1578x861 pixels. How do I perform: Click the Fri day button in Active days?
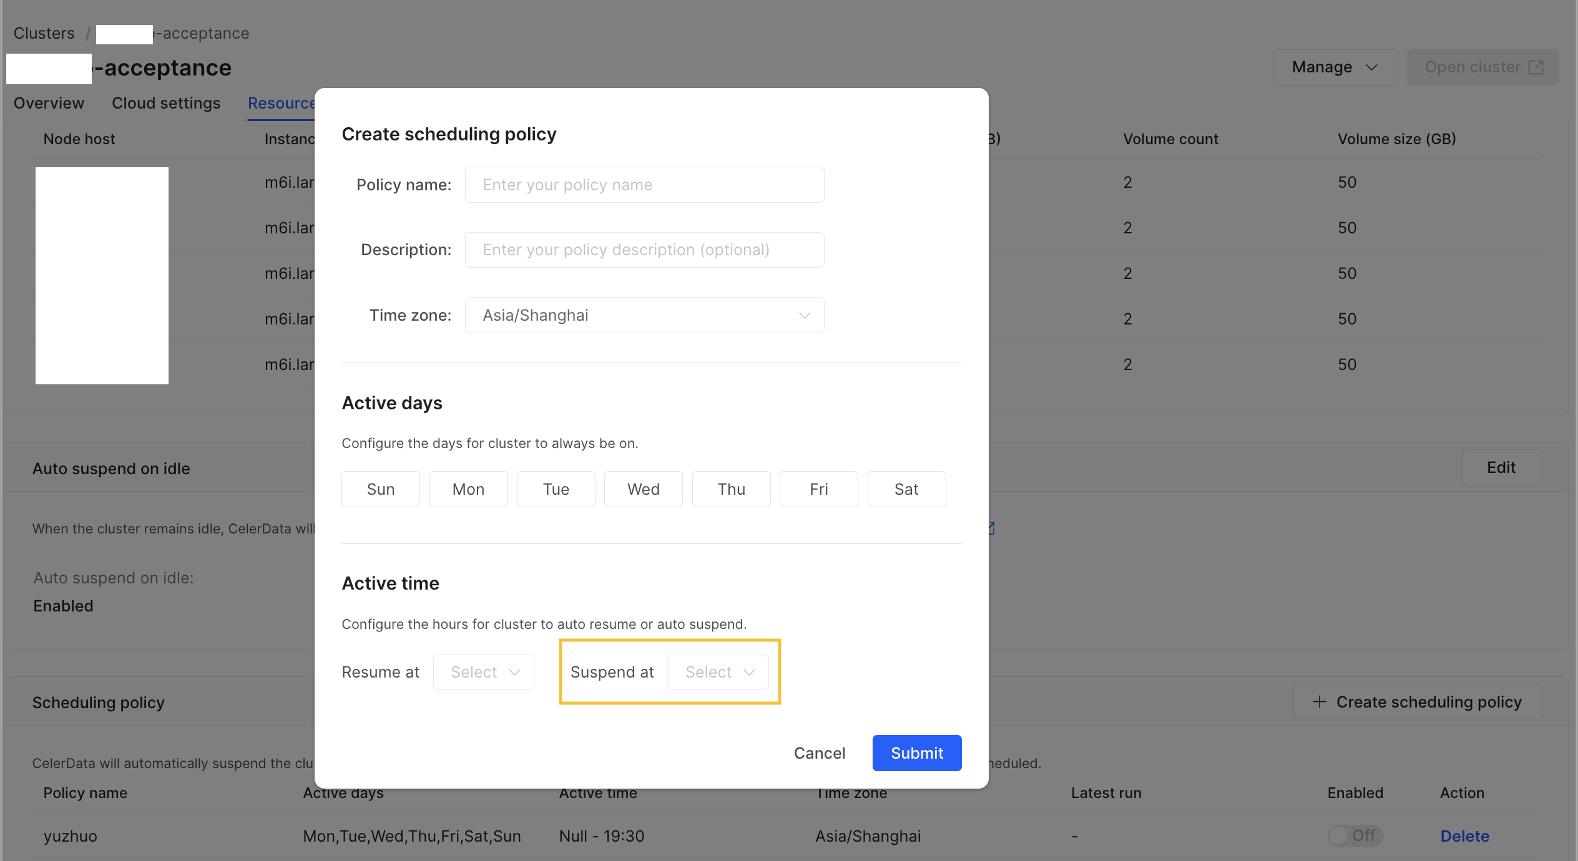pyautogui.click(x=819, y=489)
